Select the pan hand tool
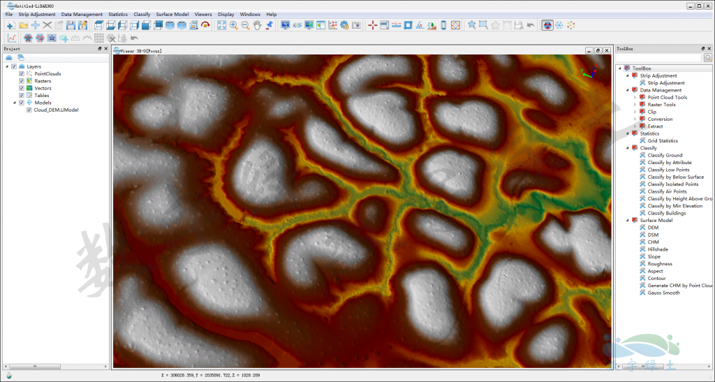 257,25
